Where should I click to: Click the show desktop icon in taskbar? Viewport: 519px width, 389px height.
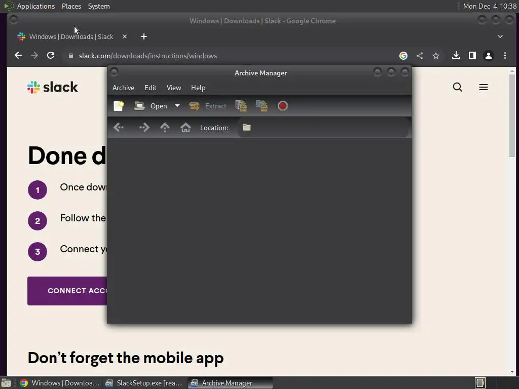coord(6,383)
